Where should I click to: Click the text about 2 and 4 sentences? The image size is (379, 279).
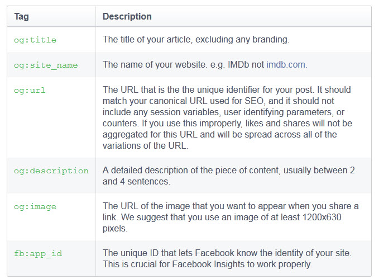pos(228,176)
